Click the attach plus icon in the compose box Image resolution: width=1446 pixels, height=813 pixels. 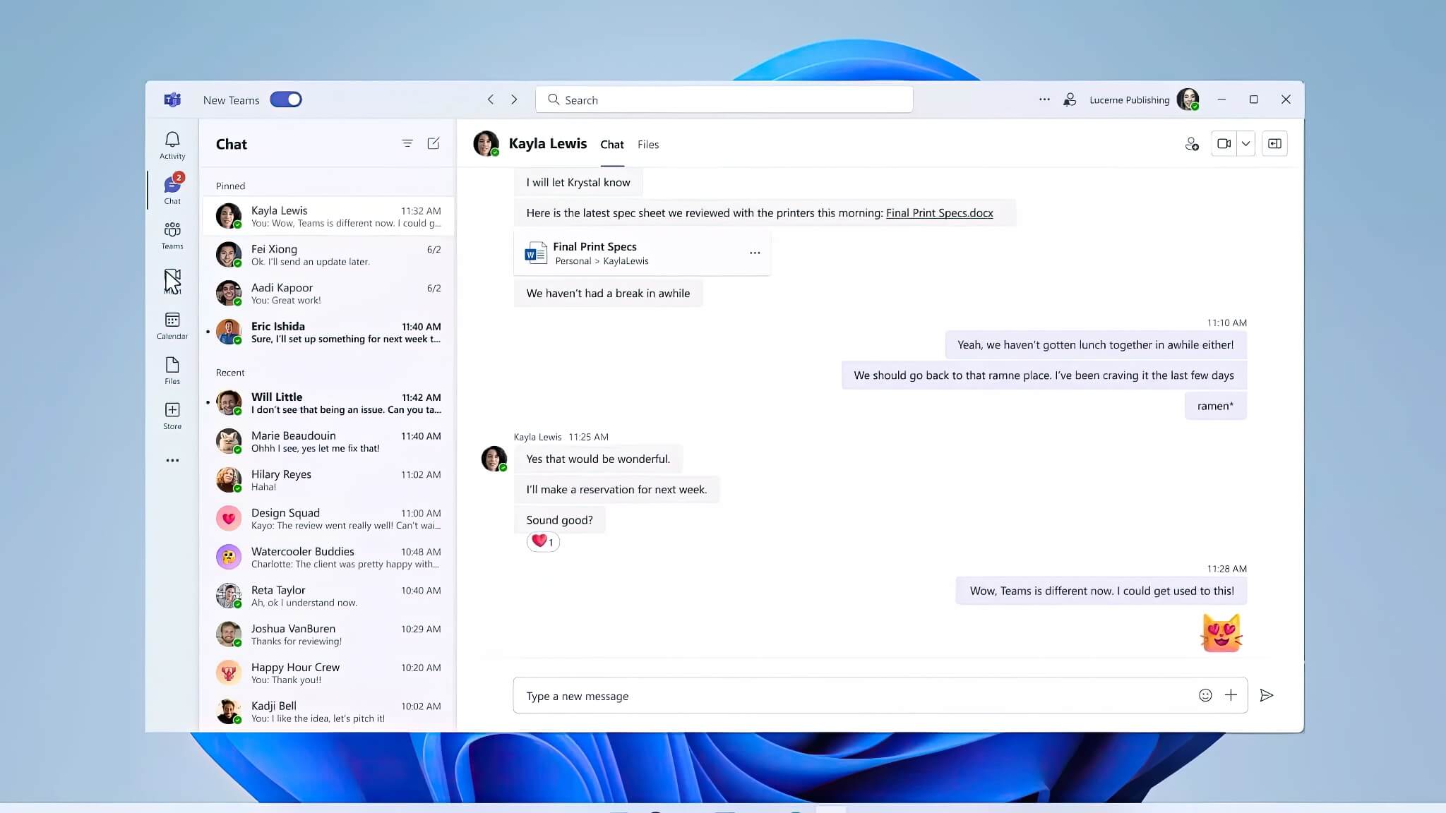coord(1231,695)
